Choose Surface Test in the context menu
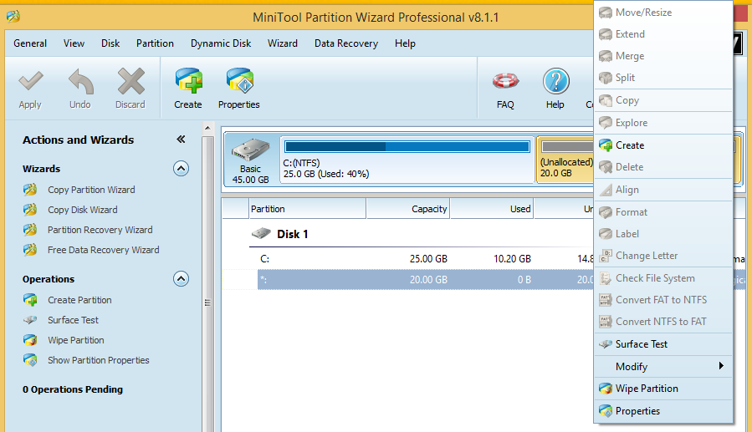752x432 pixels. [664, 344]
